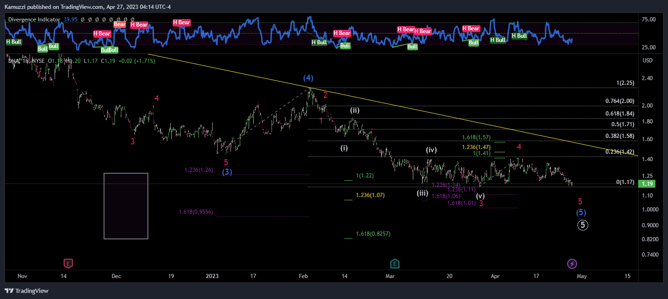Image resolution: width=668 pixels, height=299 pixels.
Task: Click the purple lightning event icon
Action: pyautogui.click(x=572, y=264)
